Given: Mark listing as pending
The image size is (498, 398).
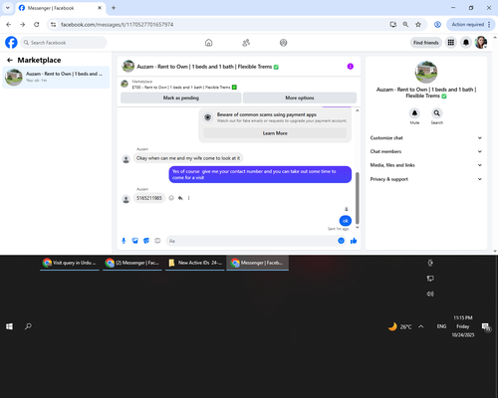Looking at the screenshot, I should [181, 98].
